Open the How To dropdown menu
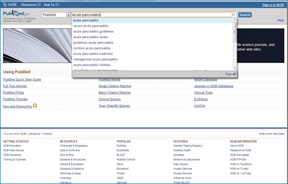288x184 pixels. [51, 5]
